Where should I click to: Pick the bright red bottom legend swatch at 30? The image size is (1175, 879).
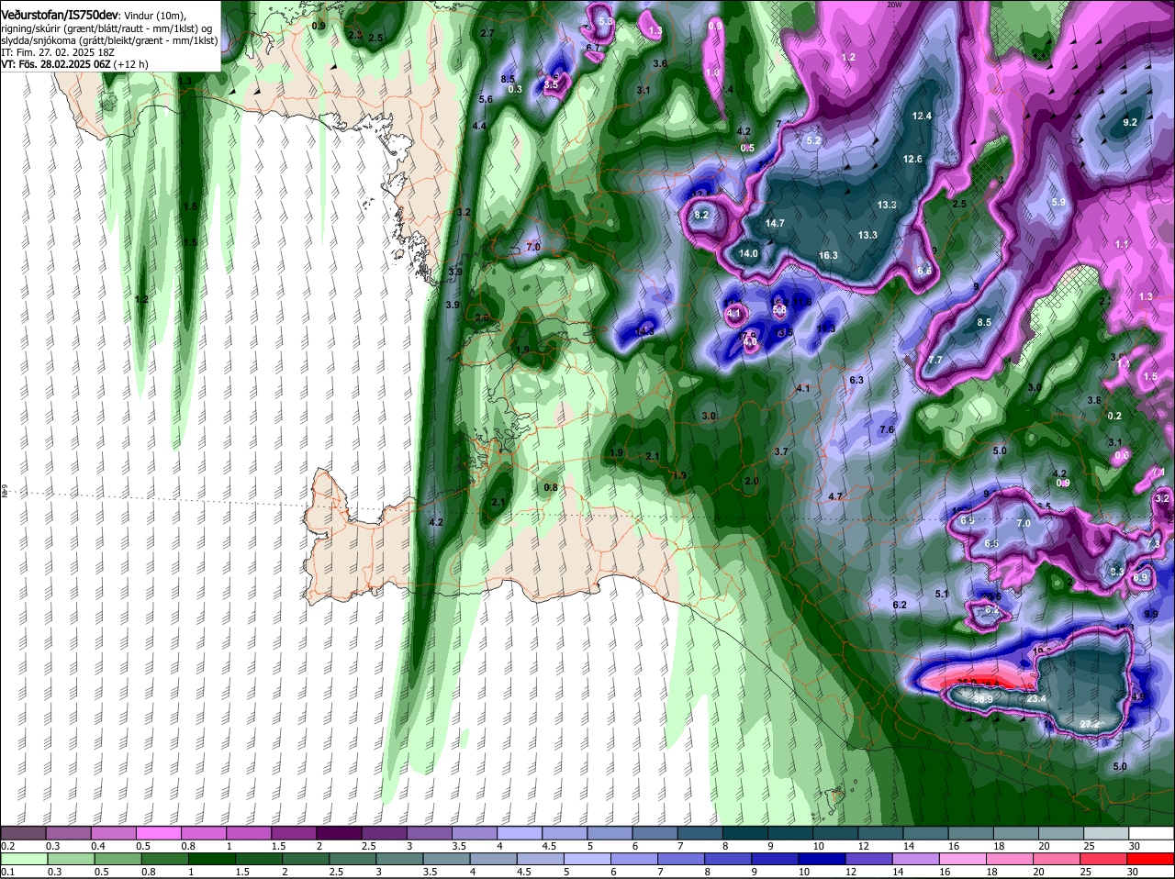point(1151,859)
